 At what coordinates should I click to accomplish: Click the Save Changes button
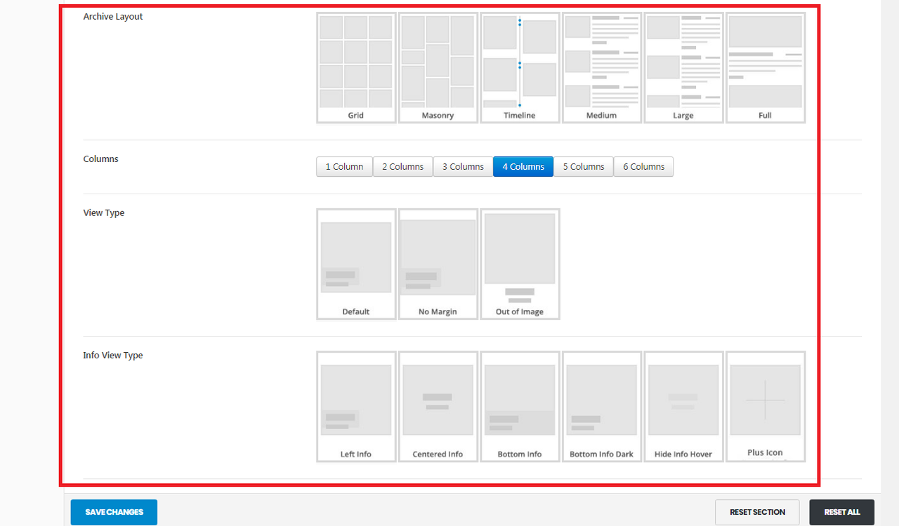point(114,512)
